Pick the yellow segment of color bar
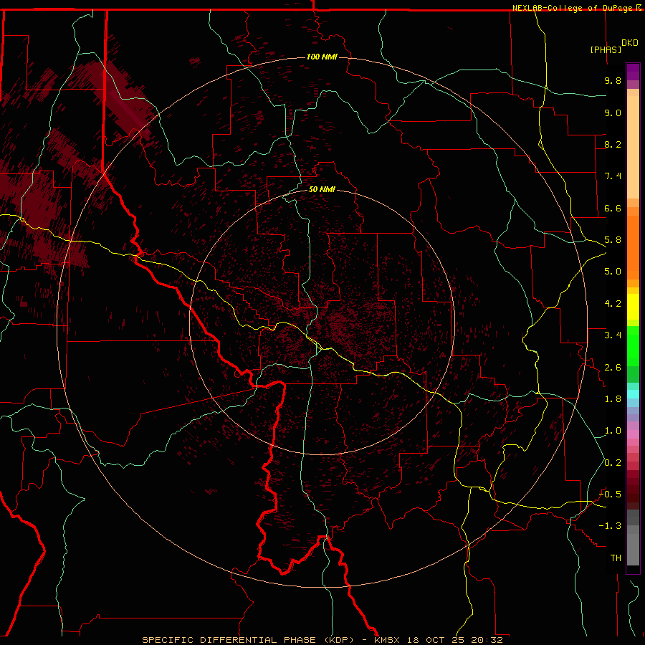The width and height of the screenshot is (645, 645). click(x=633, y=307)
